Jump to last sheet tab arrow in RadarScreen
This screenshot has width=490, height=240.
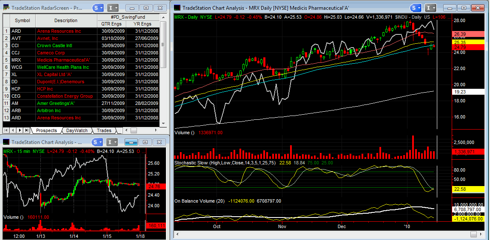(27, 130)
